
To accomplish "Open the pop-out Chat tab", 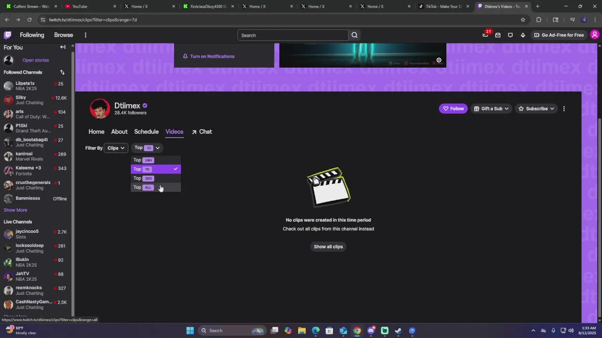I will [x=202, y=132].
